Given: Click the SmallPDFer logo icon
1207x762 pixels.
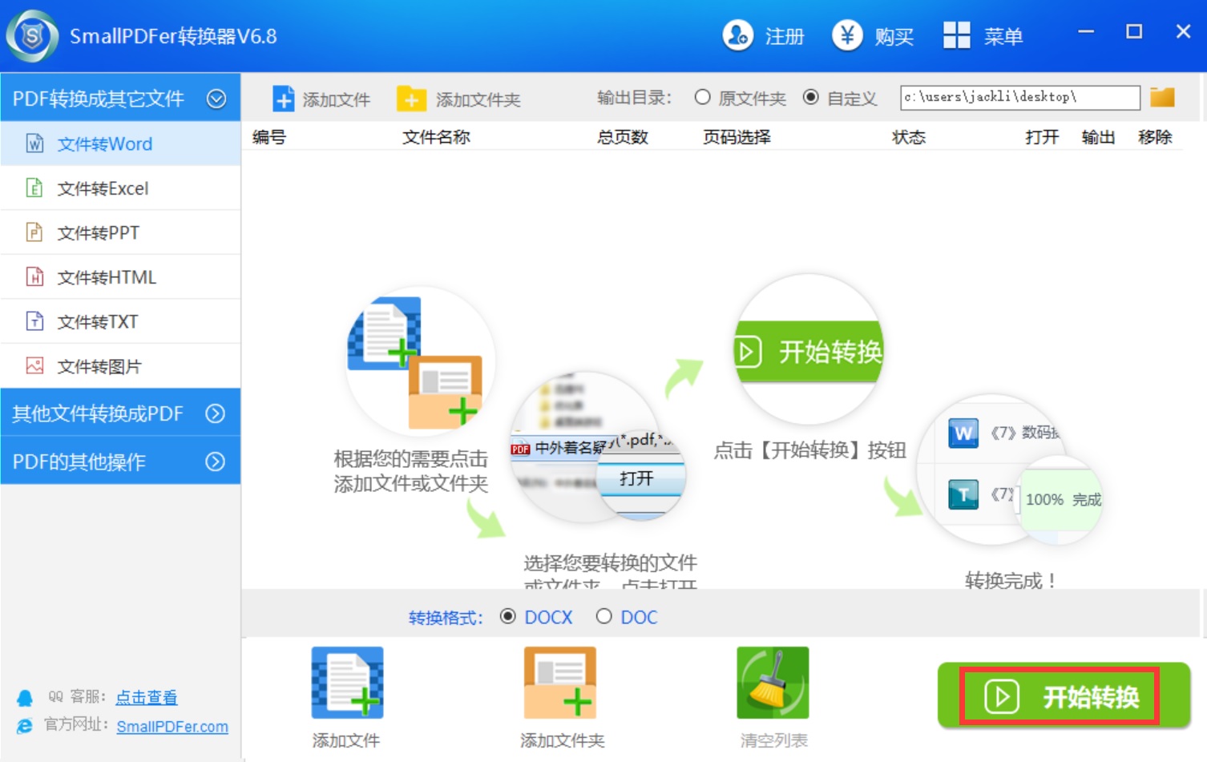Looking at the screenshot, I should [32, 35].
